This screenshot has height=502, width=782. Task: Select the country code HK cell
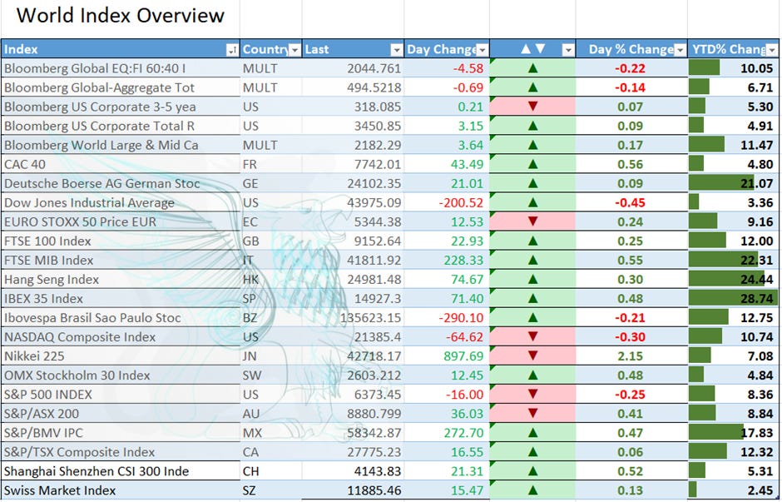coord(271,280)
